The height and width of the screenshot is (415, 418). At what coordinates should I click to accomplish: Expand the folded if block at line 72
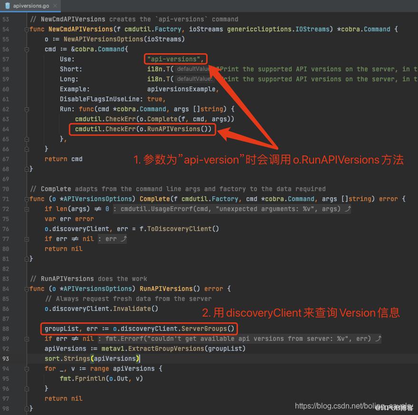tap(27, 209)
